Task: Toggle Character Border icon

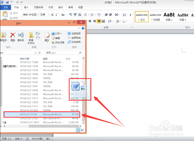Action: [79, 14]
